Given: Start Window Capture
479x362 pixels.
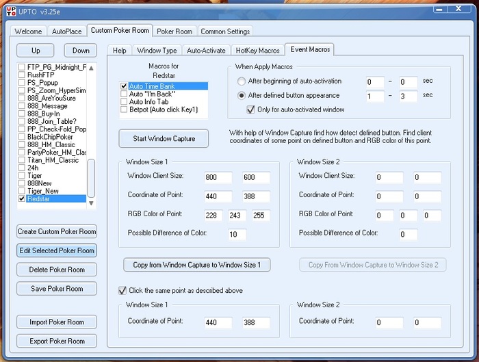Looking at the screenshot, I should pos(164,139).
